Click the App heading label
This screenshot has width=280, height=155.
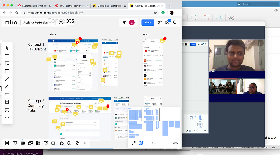145,34
